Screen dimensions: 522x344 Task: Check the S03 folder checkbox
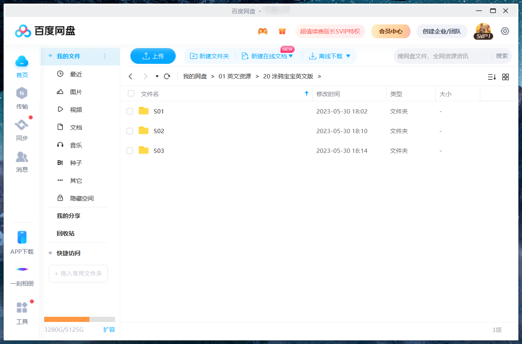coord(130,151)
